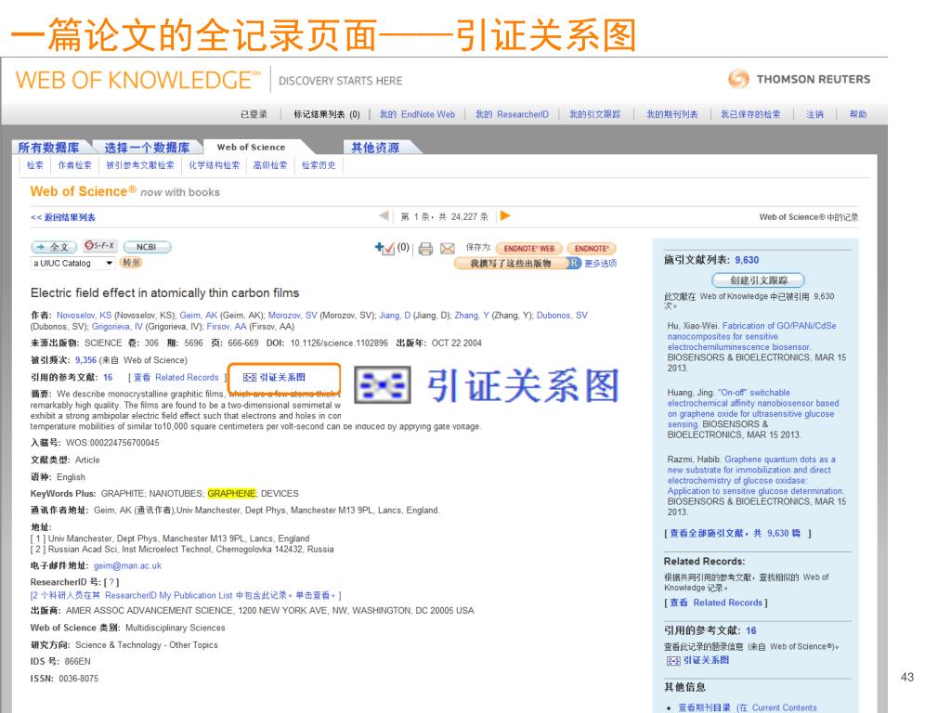
Task: Click the next record orange arrow
Action: [504, 215]
